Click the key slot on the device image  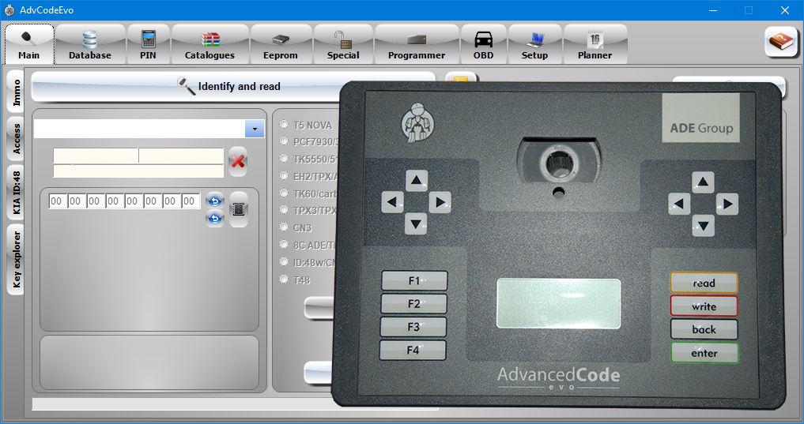click(559, 164)
